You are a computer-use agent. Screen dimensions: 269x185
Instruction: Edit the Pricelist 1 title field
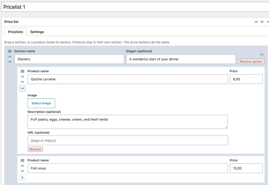click(x=135, y=7)
